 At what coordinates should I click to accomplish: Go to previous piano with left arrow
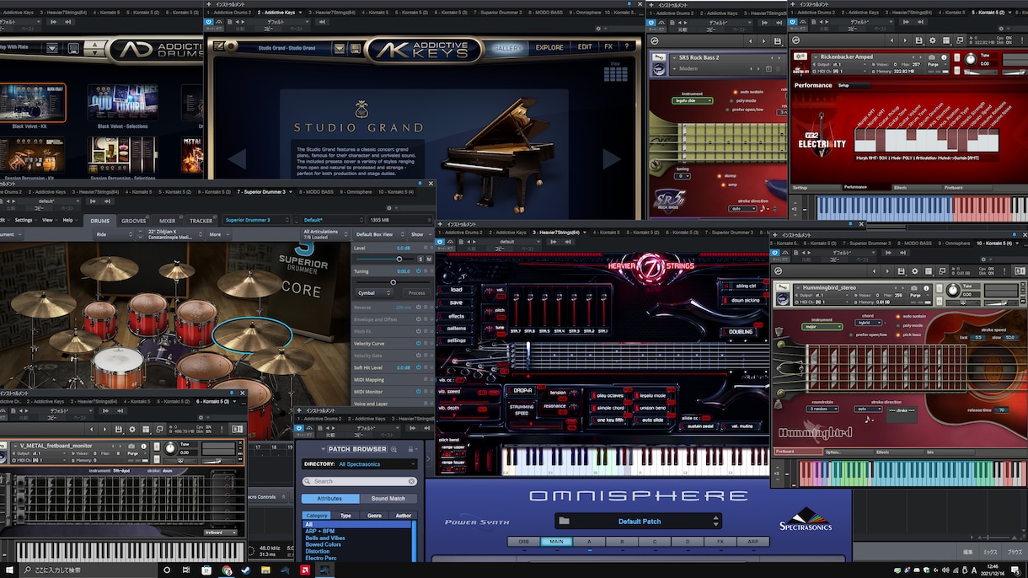tap(238, 158)
